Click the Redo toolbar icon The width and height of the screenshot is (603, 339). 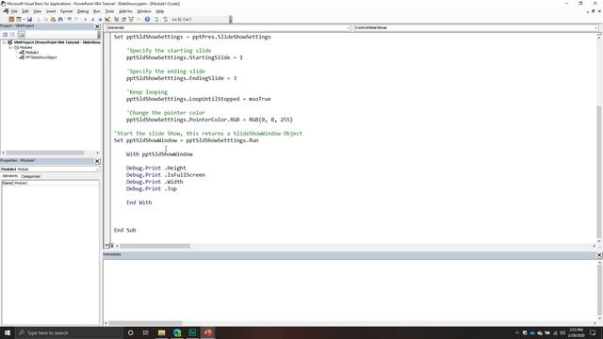click(x=77, y=19)
